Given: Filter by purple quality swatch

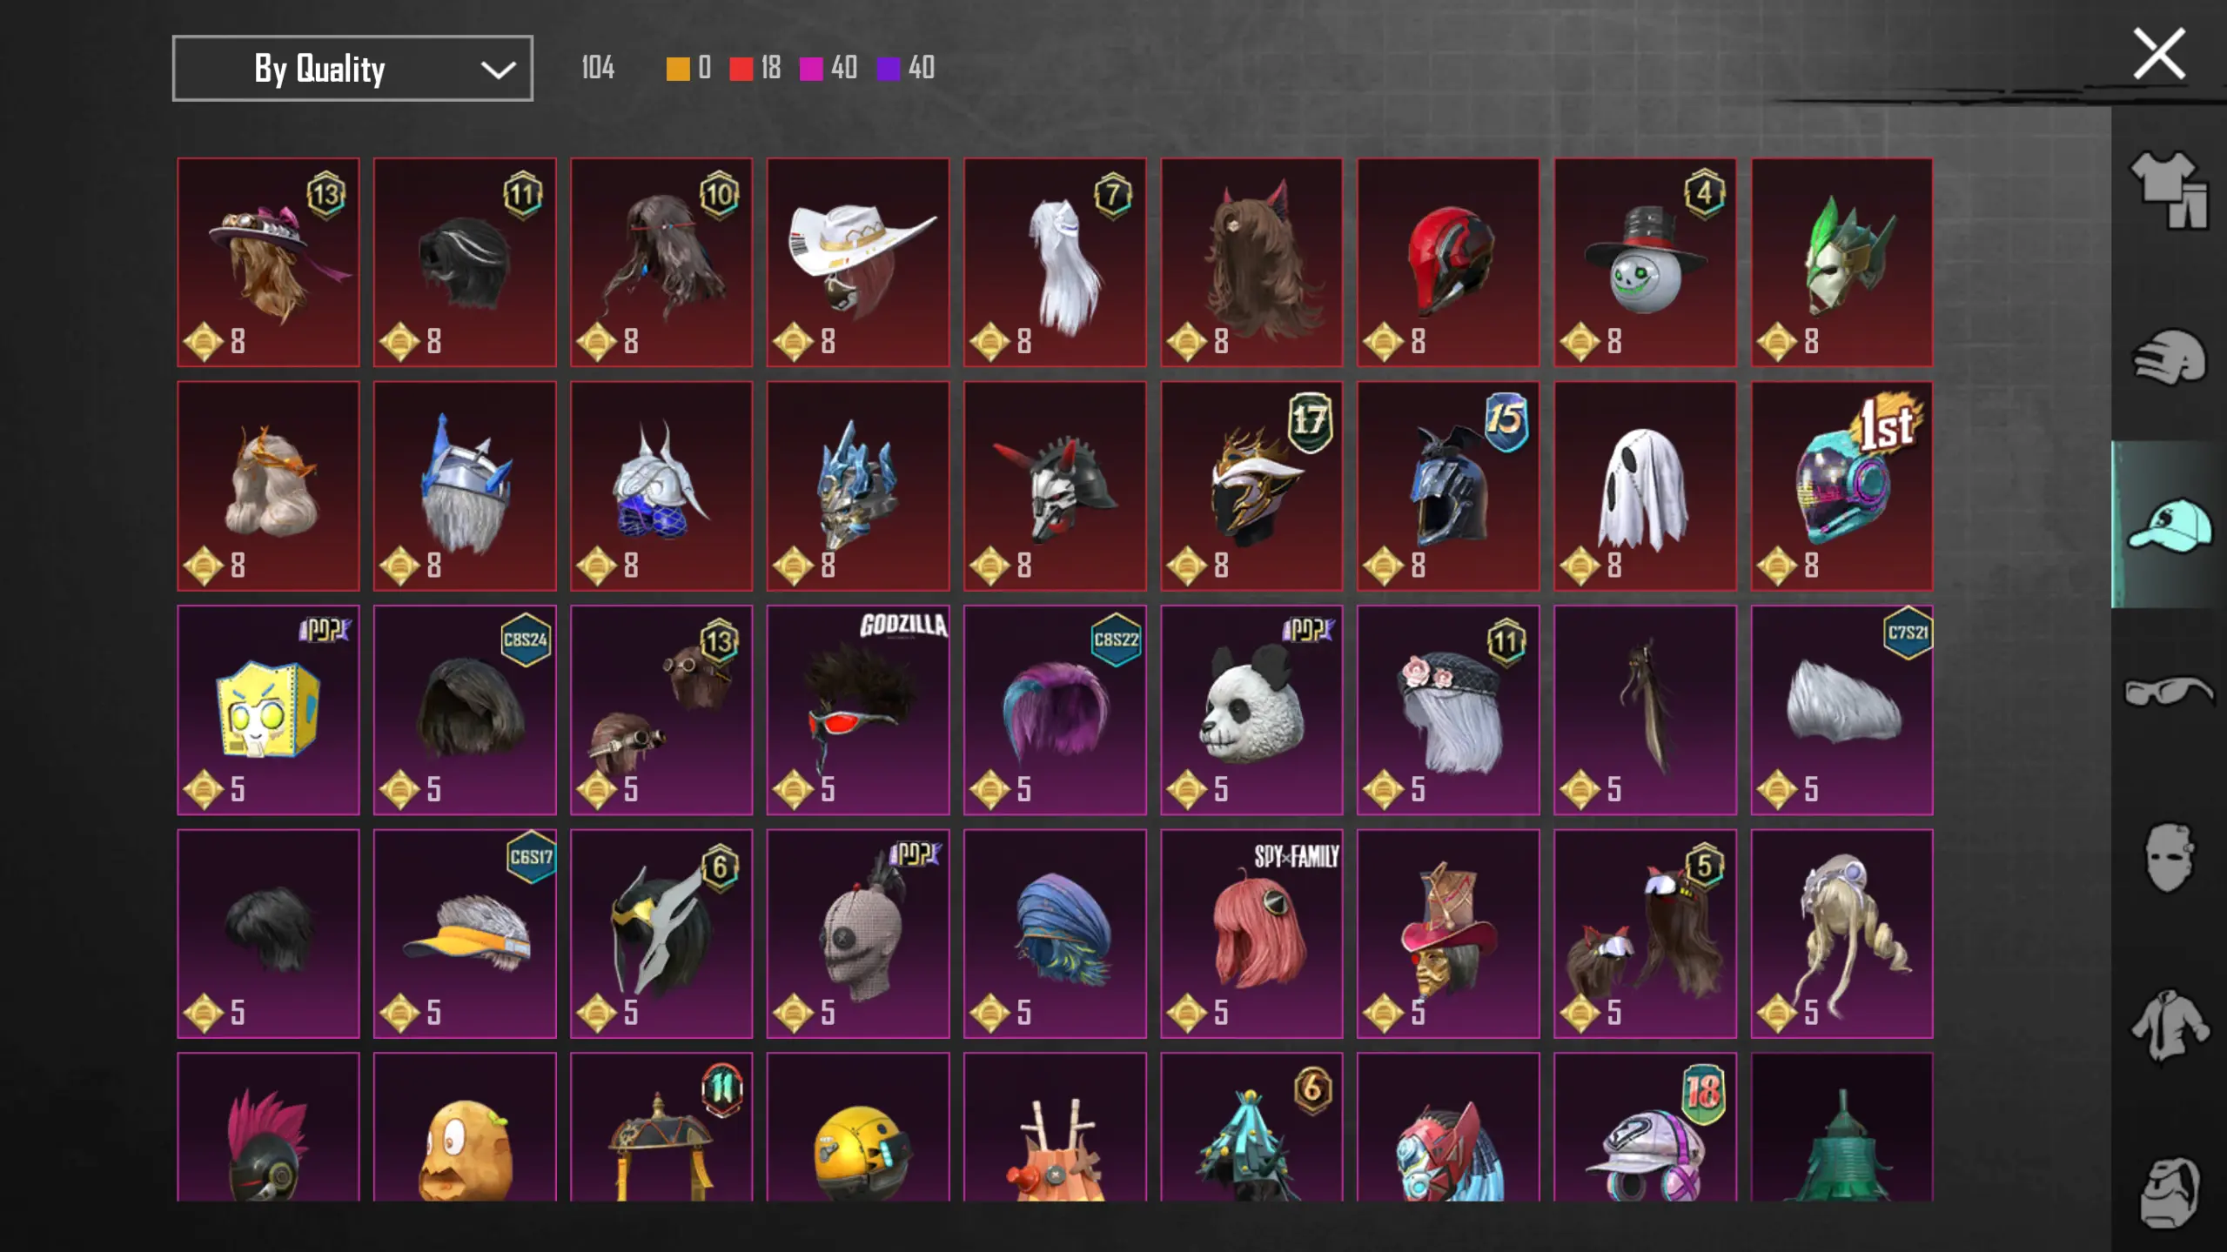Looking at the screenshot, I should (889, 69).
